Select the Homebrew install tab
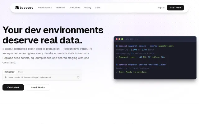This screenshot has width=199, height=124. tap(9, 72)
